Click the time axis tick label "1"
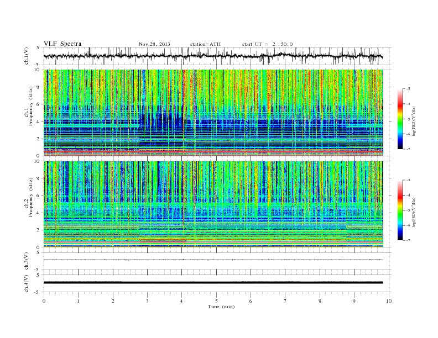The height and width of the screenshot is (338, 438). tap(78, 301)
